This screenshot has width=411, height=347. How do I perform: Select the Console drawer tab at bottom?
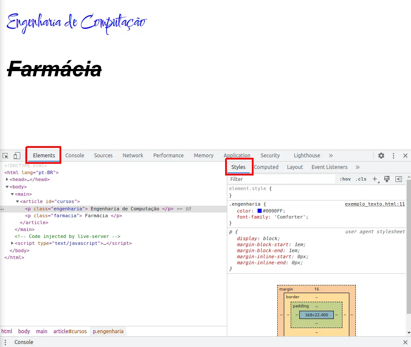24,342
